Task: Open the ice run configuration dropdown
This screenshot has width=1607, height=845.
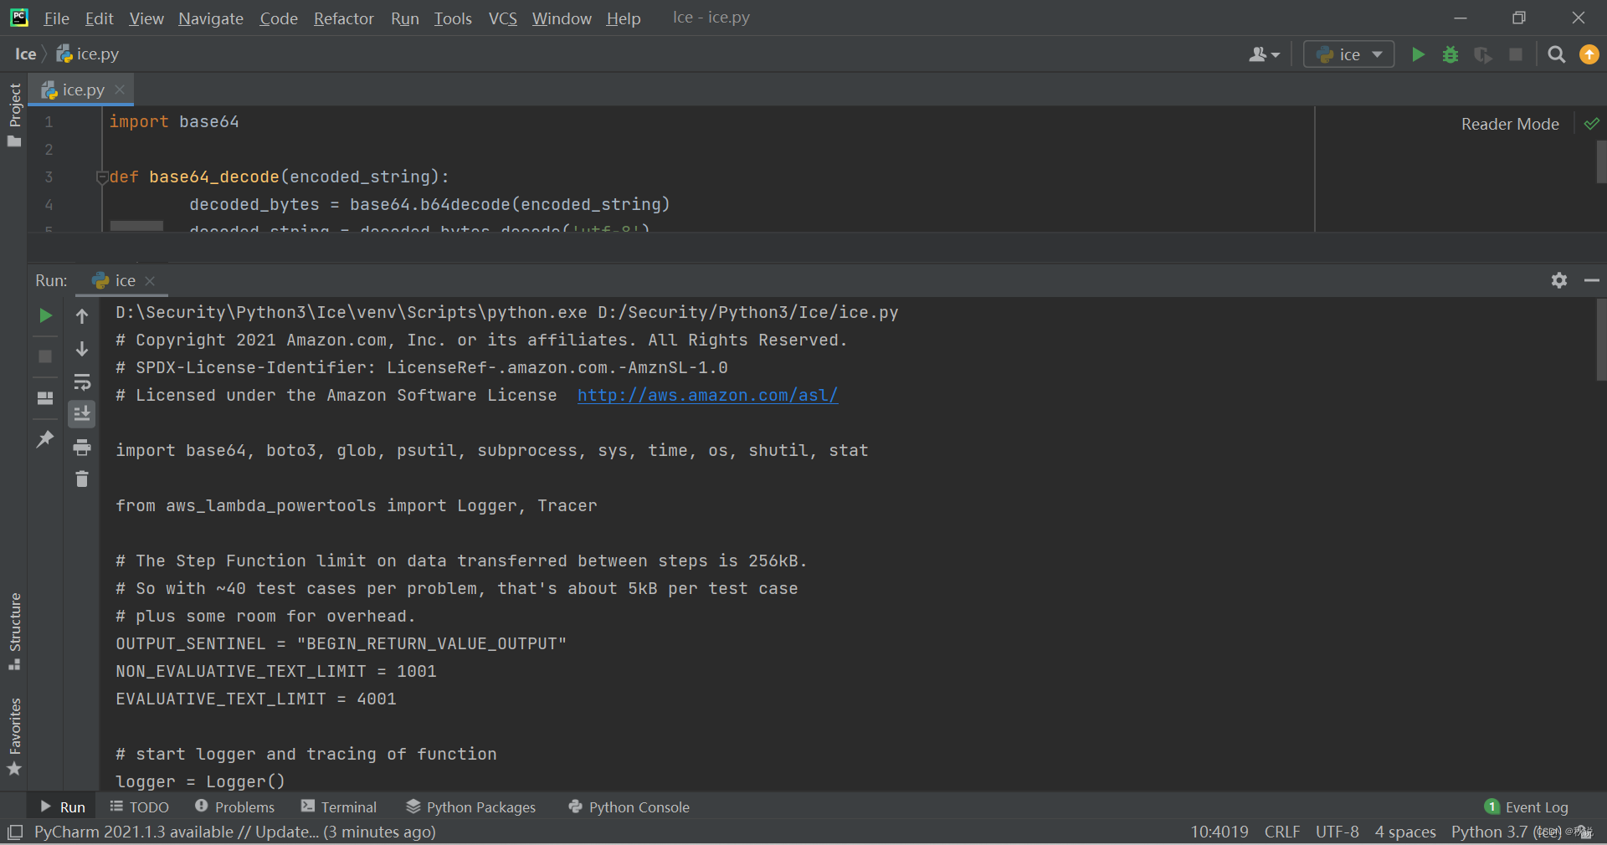Action: tap(1348, 54)
